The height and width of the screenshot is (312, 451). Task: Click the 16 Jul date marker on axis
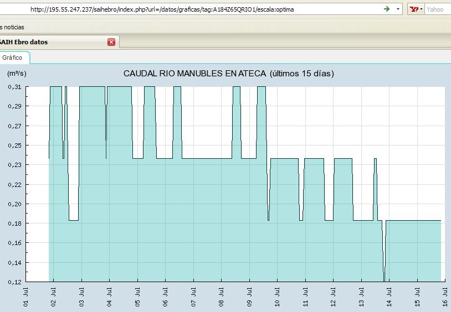[445, 298]
